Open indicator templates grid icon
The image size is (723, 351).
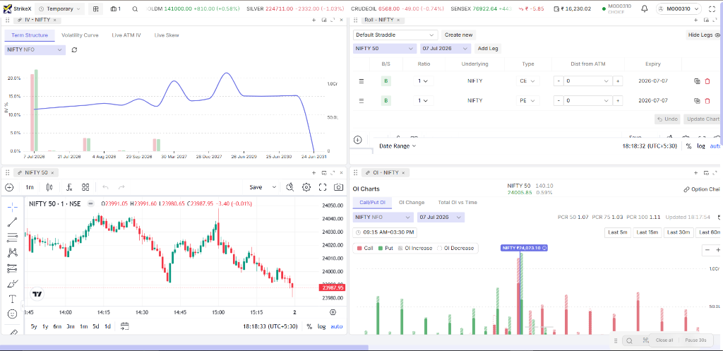[x=85, y=187]
